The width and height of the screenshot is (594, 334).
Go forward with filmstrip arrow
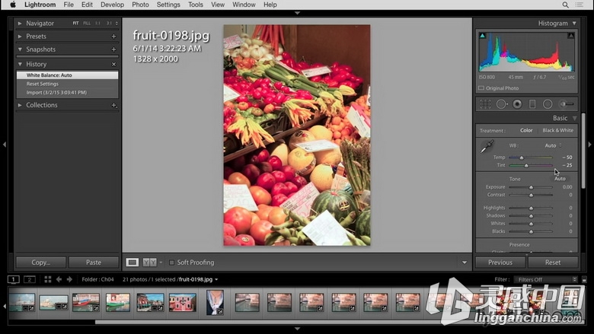[69, 279]
